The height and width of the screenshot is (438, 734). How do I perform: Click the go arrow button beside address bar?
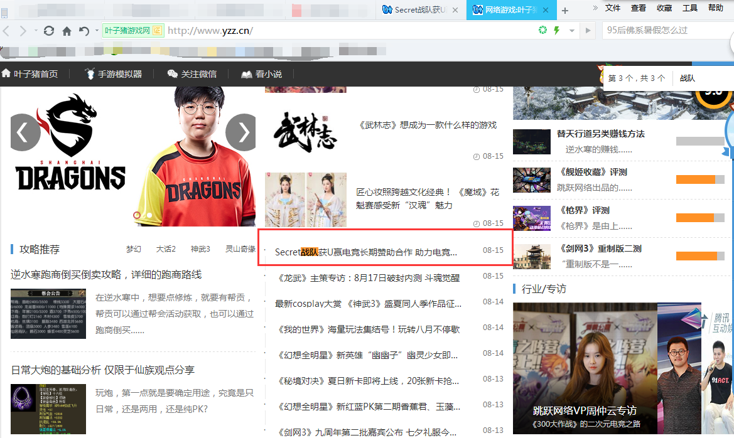coord(588,31)
